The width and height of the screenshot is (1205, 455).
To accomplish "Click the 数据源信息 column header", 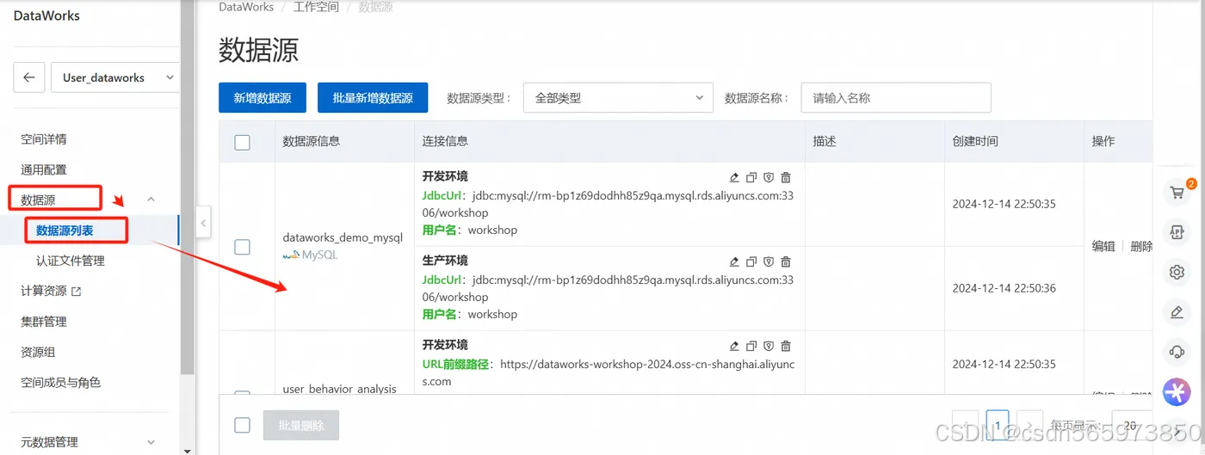I will click(x=312, y=141).
